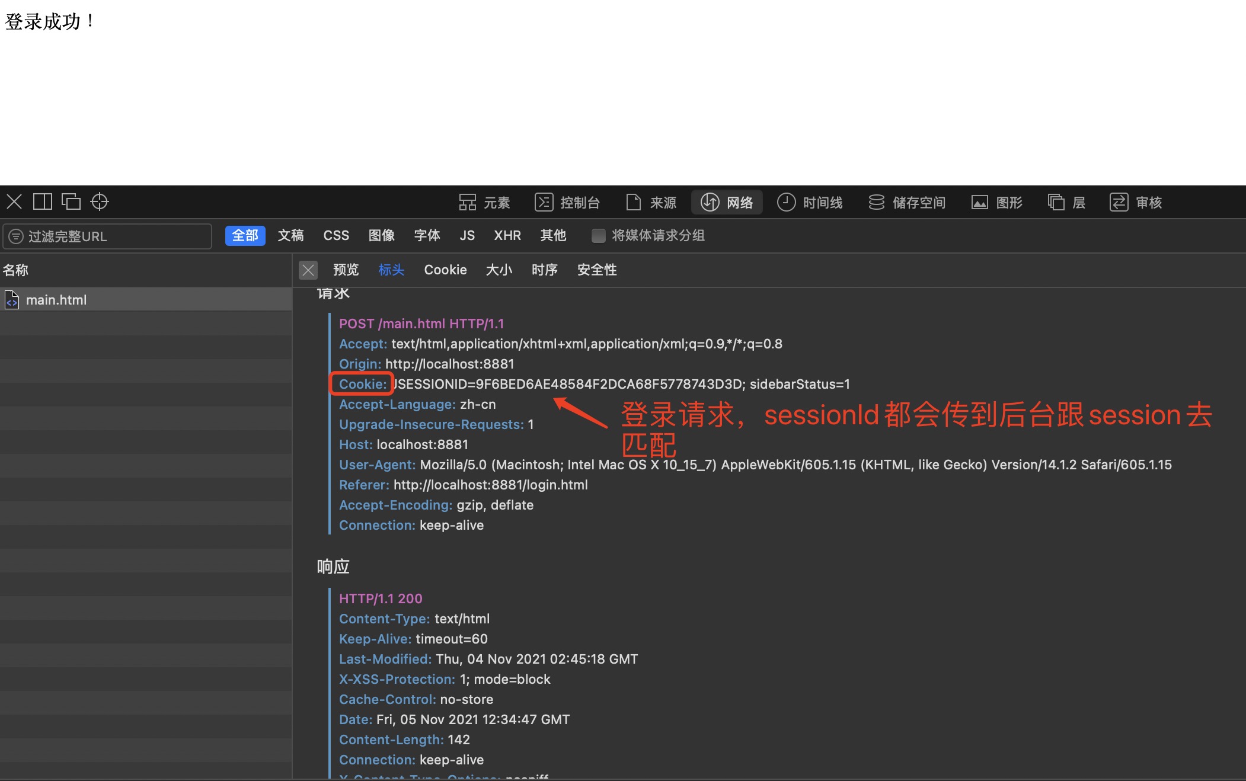The image size is (1246, 781).
Task: Open the 时间线 (Timelines) panel
Action: pos(810,202)
